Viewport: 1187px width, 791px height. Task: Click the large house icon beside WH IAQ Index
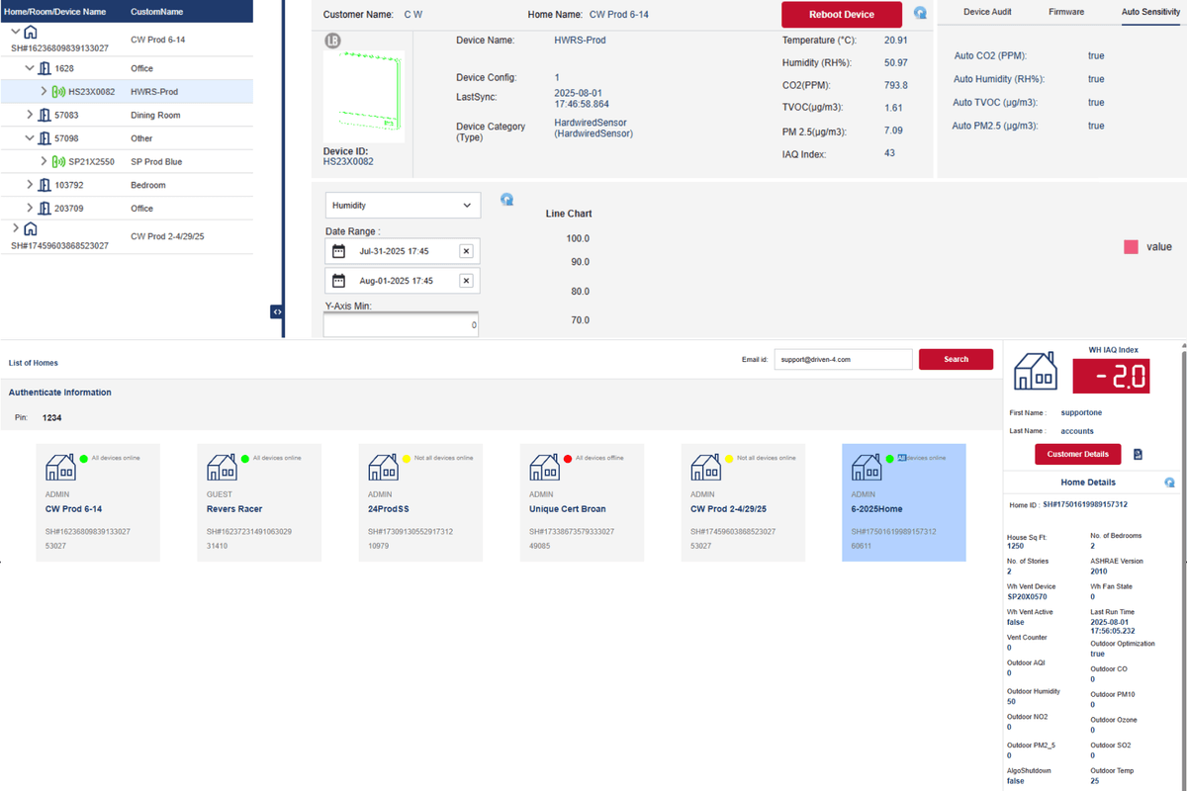[1038, 374]
